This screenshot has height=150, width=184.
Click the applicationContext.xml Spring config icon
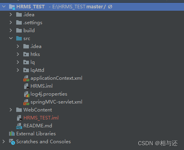click(26, 78)
